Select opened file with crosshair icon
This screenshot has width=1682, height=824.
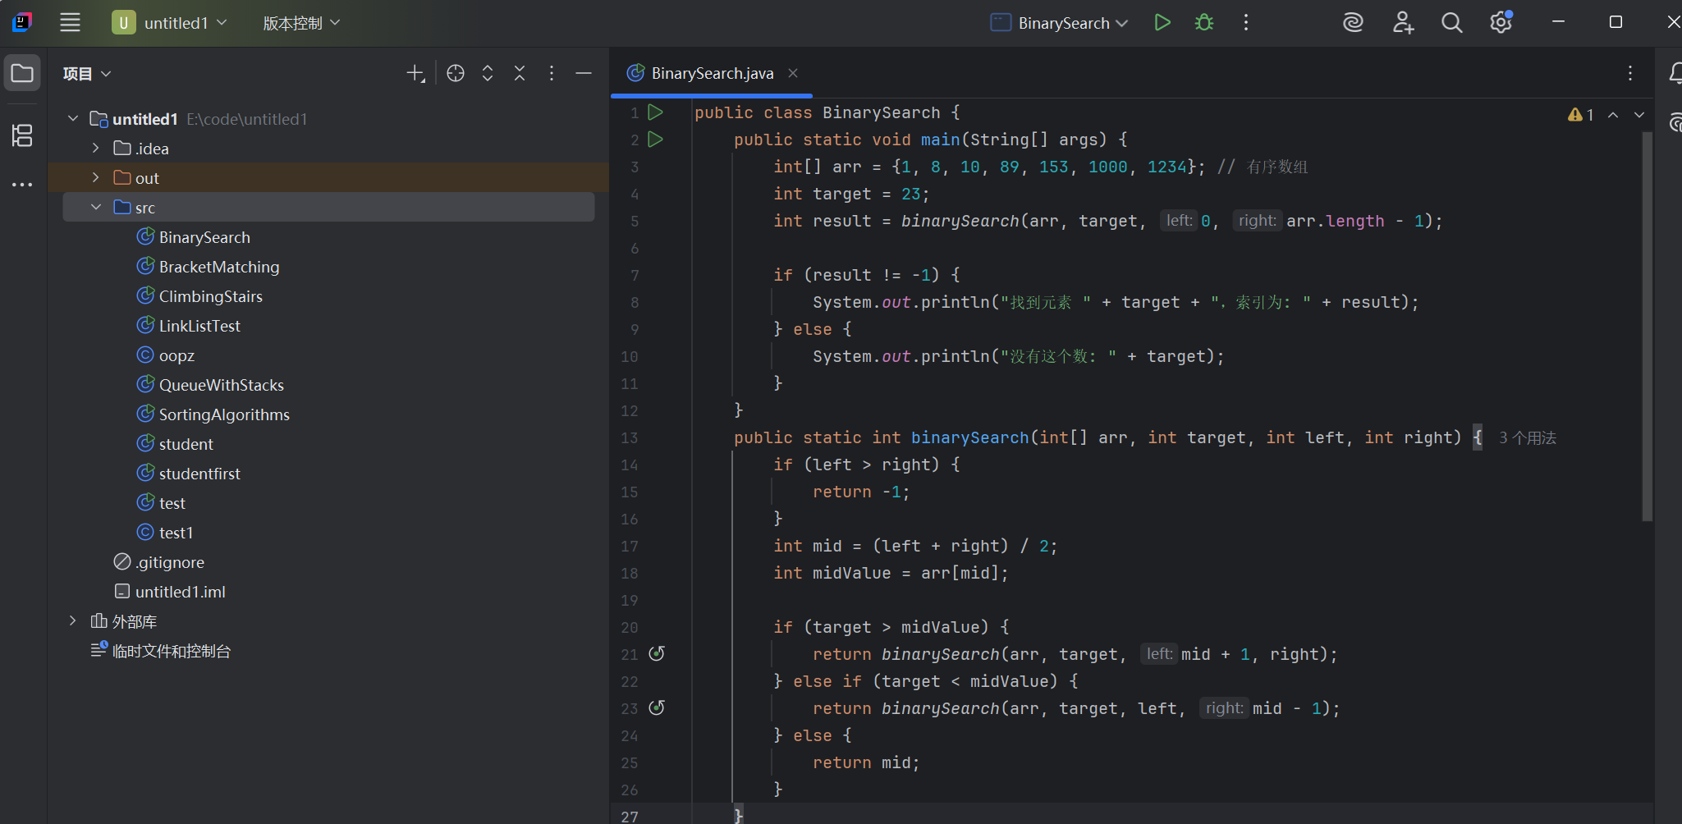tap(456, 74)
